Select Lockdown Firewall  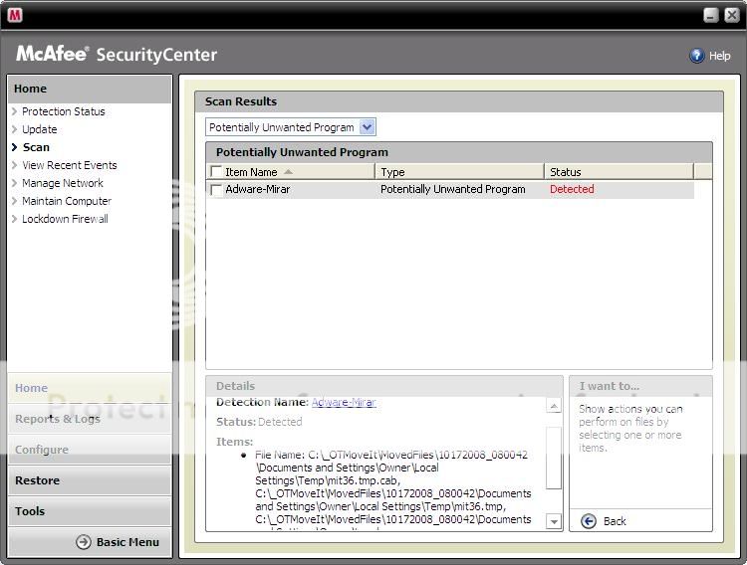[66, 219]
